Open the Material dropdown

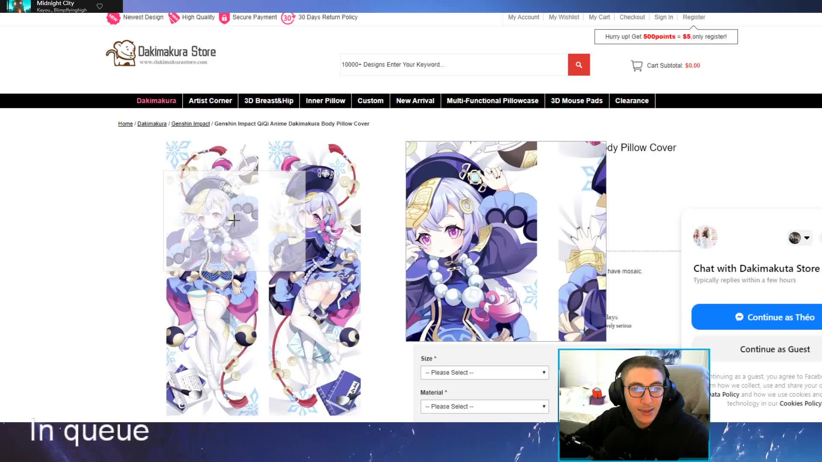pos(485,406)
